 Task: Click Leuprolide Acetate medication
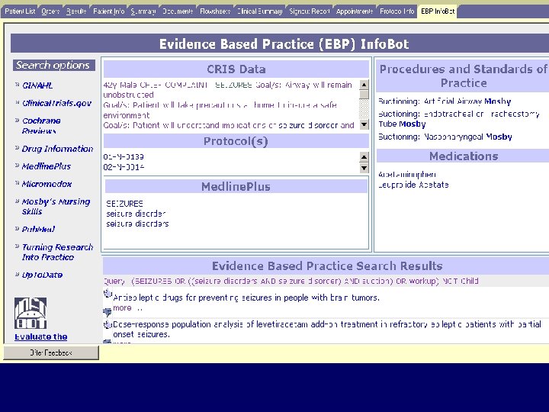(413, 185)
